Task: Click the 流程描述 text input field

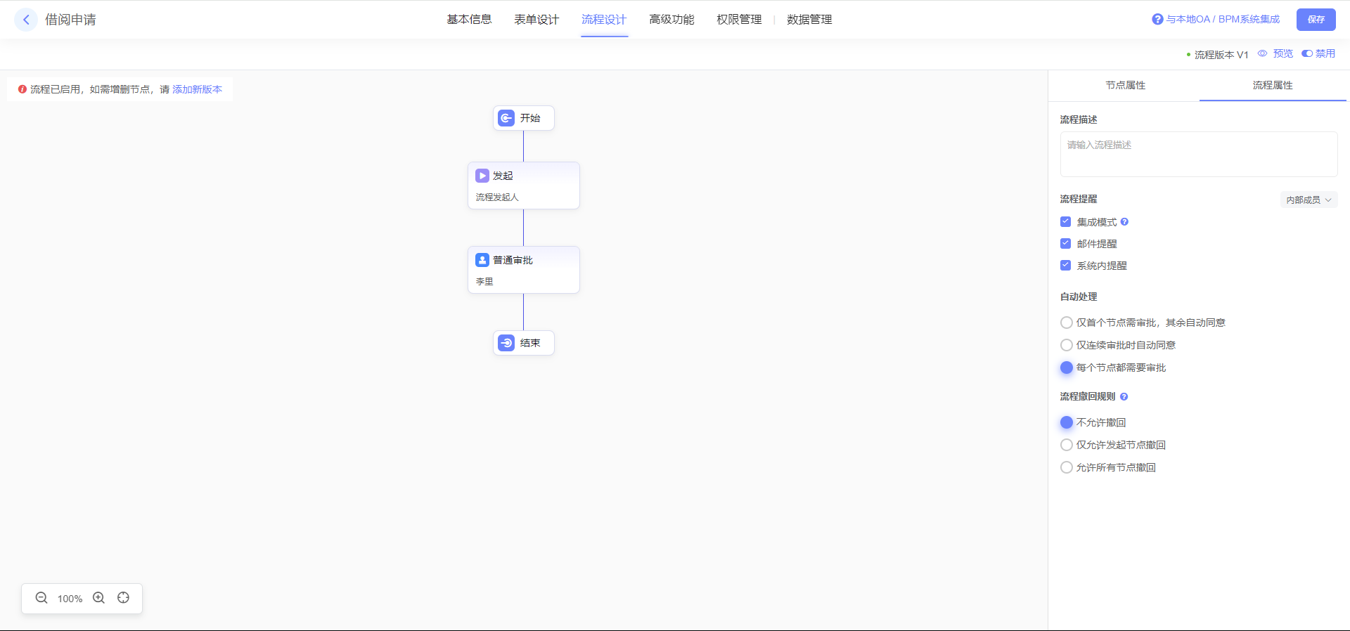Action: click(1198, 154)
